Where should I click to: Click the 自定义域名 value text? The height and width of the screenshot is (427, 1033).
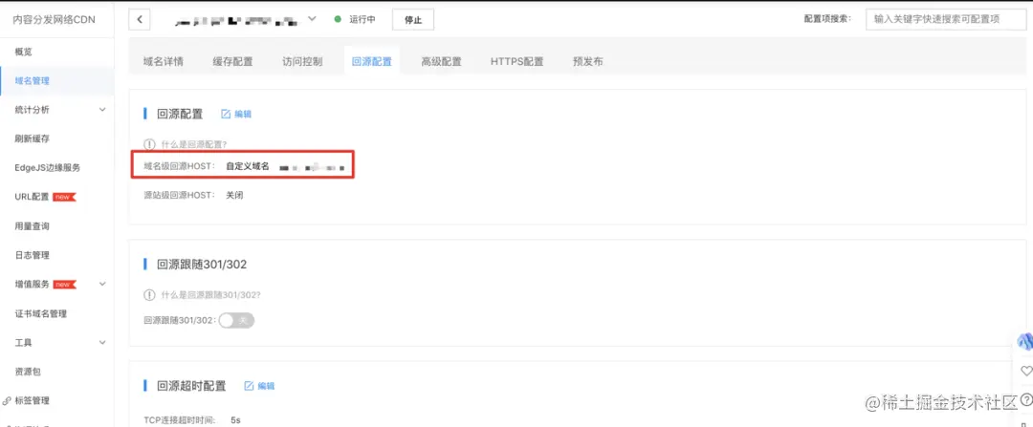[x=248, y=167]
